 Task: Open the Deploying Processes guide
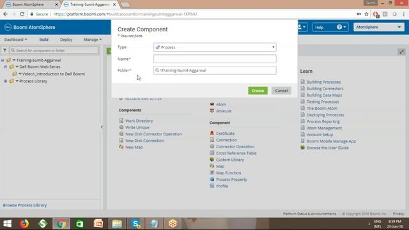tap(325, 115)
